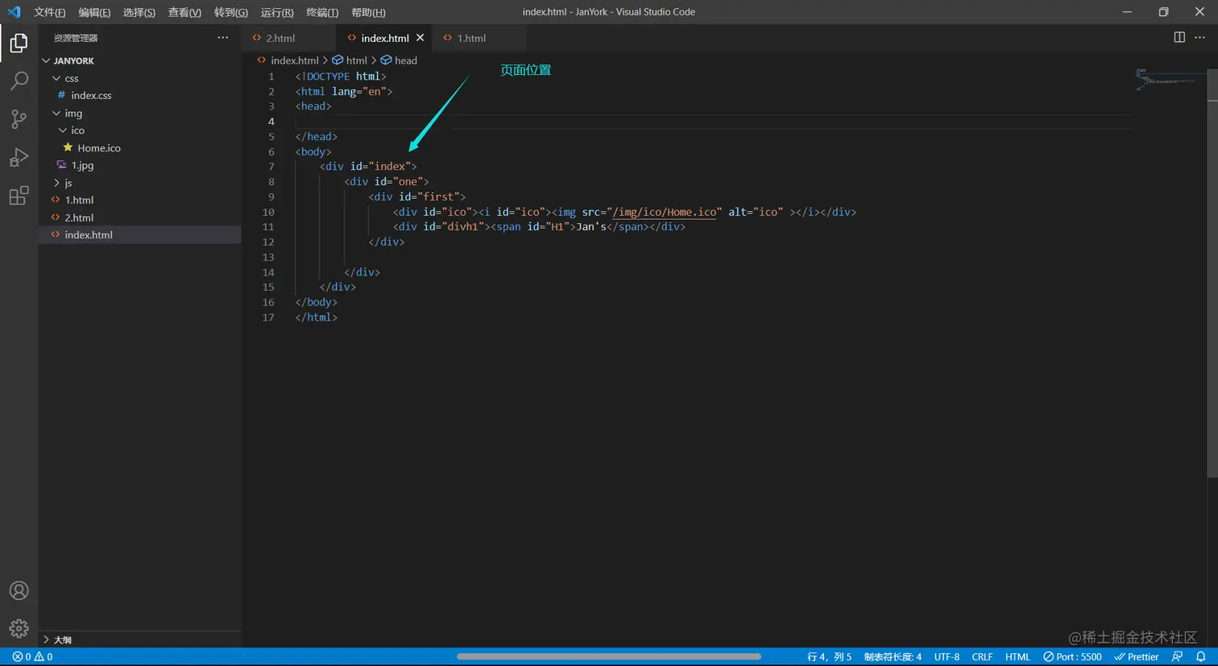Click html breadcrumb segment
This screenshot has width=1218, height=666.
pos(350,60)
